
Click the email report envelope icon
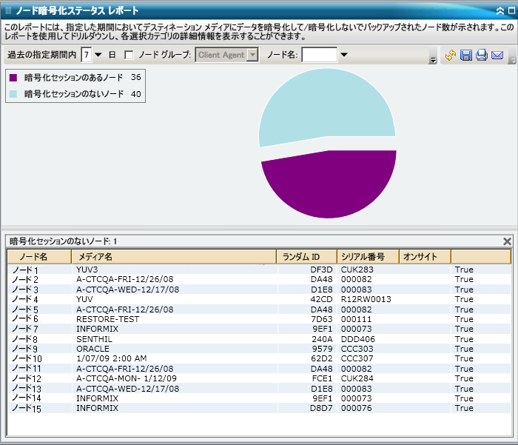[497, 56]
